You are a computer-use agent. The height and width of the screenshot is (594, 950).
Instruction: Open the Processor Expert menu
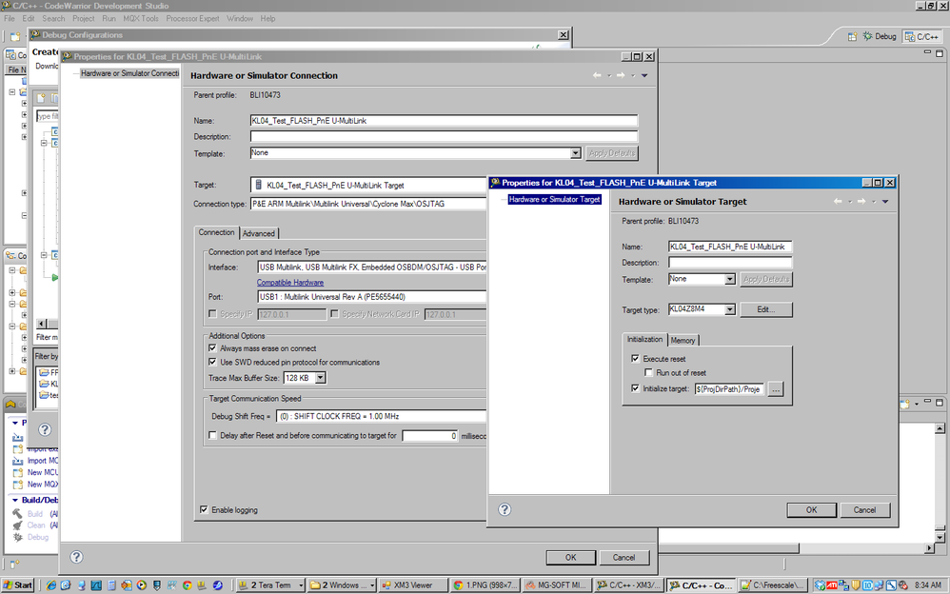(192, 19)
